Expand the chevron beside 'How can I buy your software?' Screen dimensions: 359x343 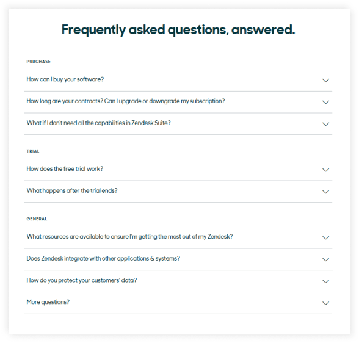tap(325, 81)
